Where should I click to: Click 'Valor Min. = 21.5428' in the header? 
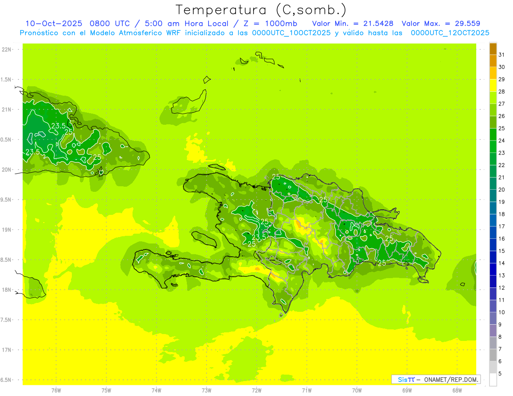click(353, 23)
